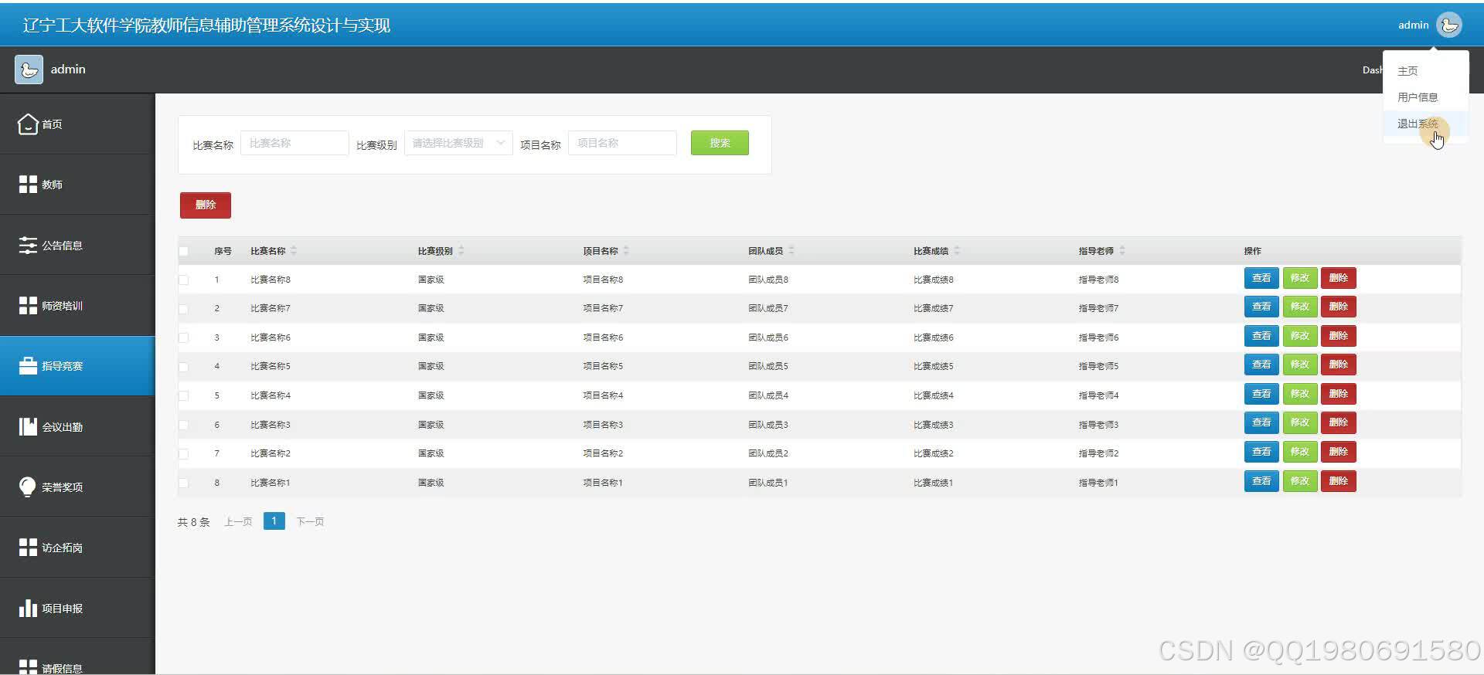This screenshot has height=675, width=1484.
Task: Click the 指导老师7 table cell
Action: coord(1098,308)
